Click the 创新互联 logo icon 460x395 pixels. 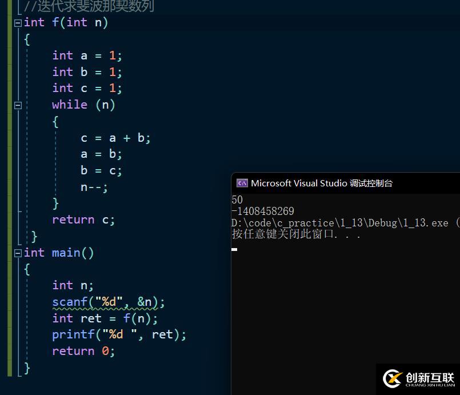[393, 378]
